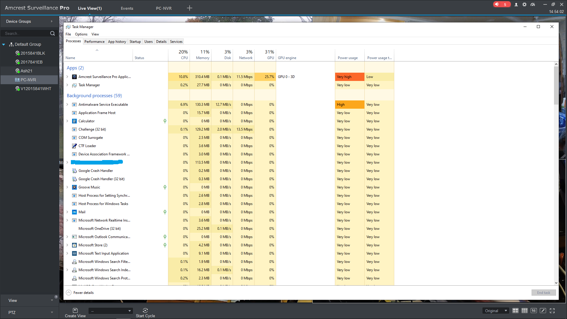Select the four-split layout icon
This screenshot has width=567, height=319.
pyautogui.click(x=515, y=311)
